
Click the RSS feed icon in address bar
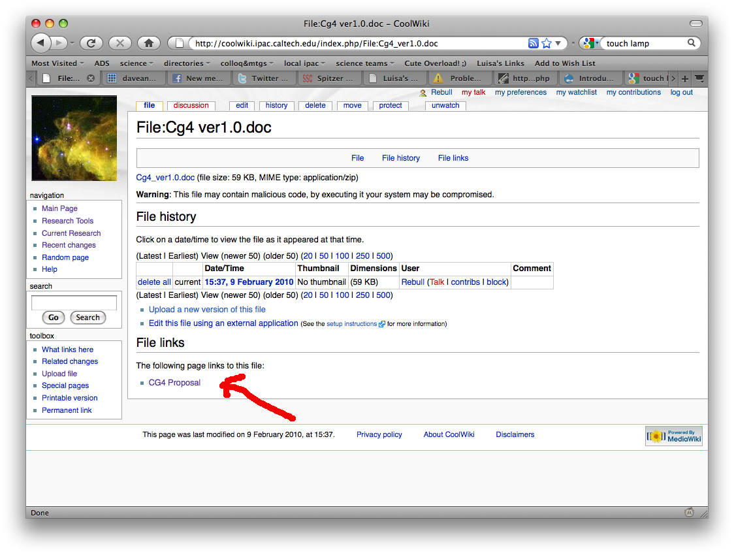(534, 44)
